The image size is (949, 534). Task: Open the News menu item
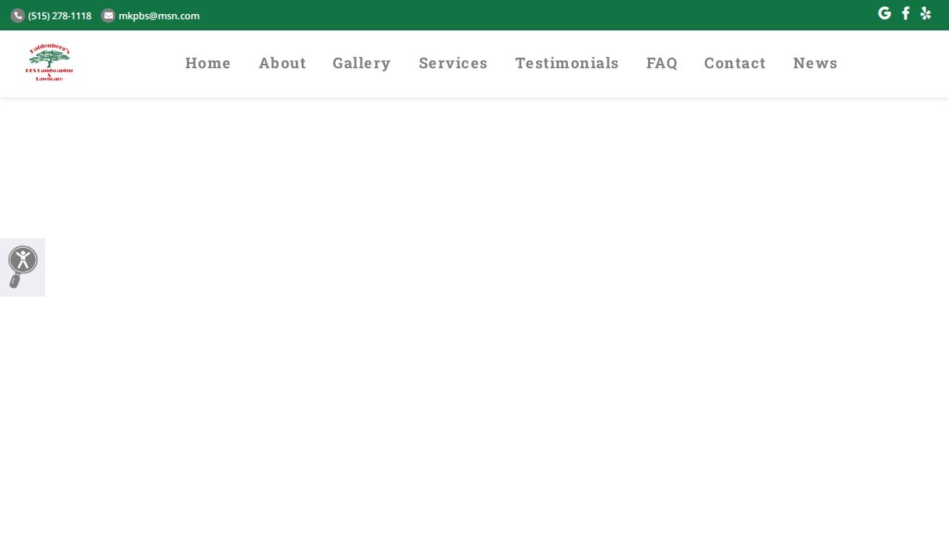coord(816,63)
